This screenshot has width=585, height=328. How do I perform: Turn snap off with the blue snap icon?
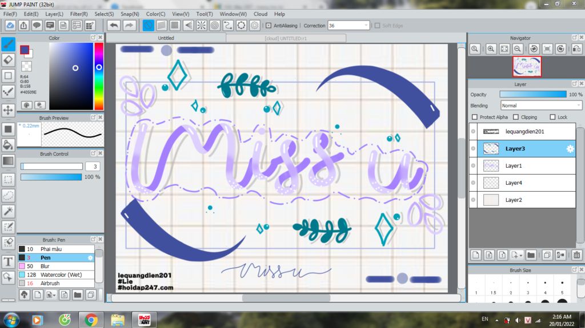click(x=148, y=25)
